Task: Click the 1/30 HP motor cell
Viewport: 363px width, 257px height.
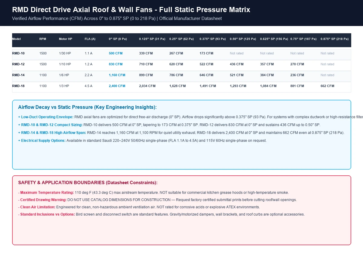Action: click(65, 54)
